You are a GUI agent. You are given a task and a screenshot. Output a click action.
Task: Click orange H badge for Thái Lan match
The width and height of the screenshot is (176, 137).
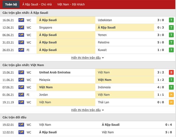point(171,102)
